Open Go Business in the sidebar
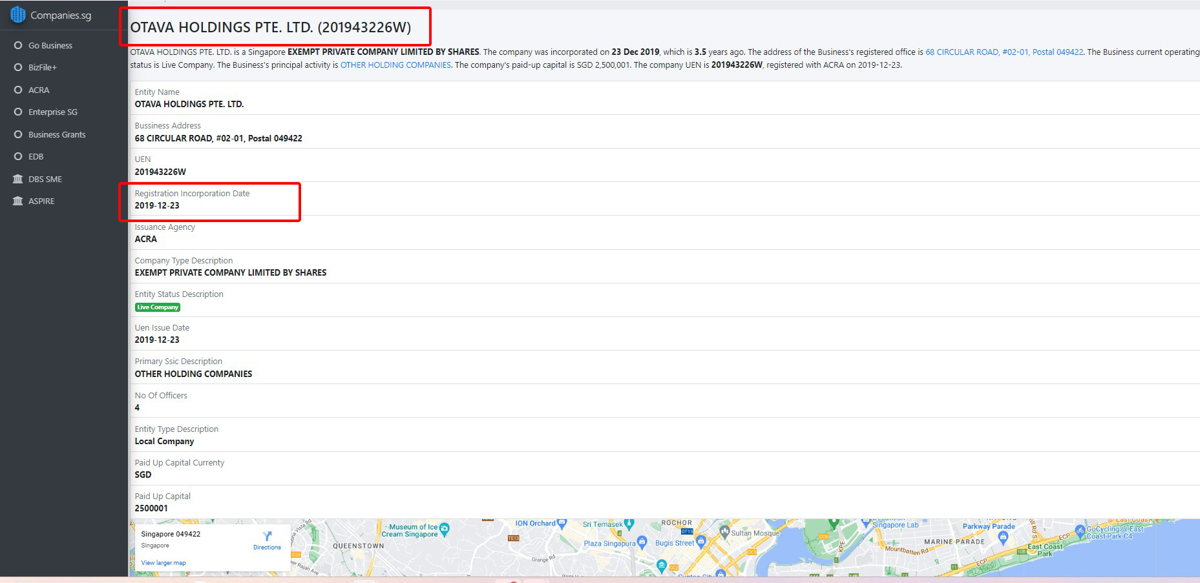This screenshot has width=1200, height=583. pos(50,45)
